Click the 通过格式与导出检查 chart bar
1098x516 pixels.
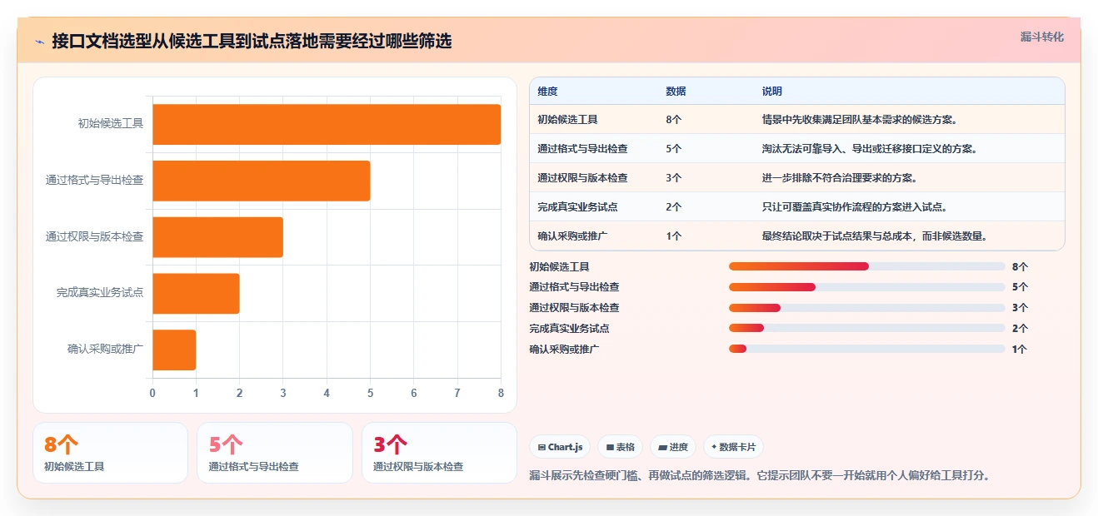(x=261, y=181)
